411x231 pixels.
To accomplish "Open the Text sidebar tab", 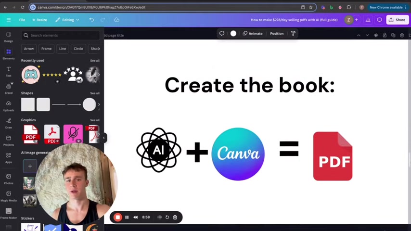I will point(8,72).
